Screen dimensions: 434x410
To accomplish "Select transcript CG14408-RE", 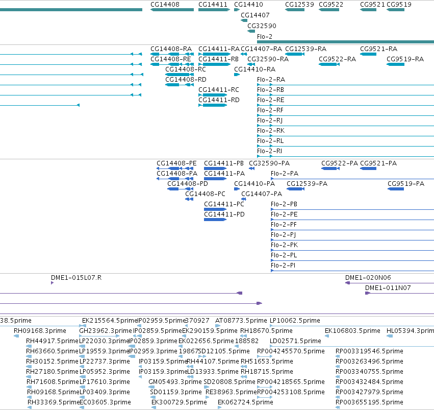I will 171,59.
